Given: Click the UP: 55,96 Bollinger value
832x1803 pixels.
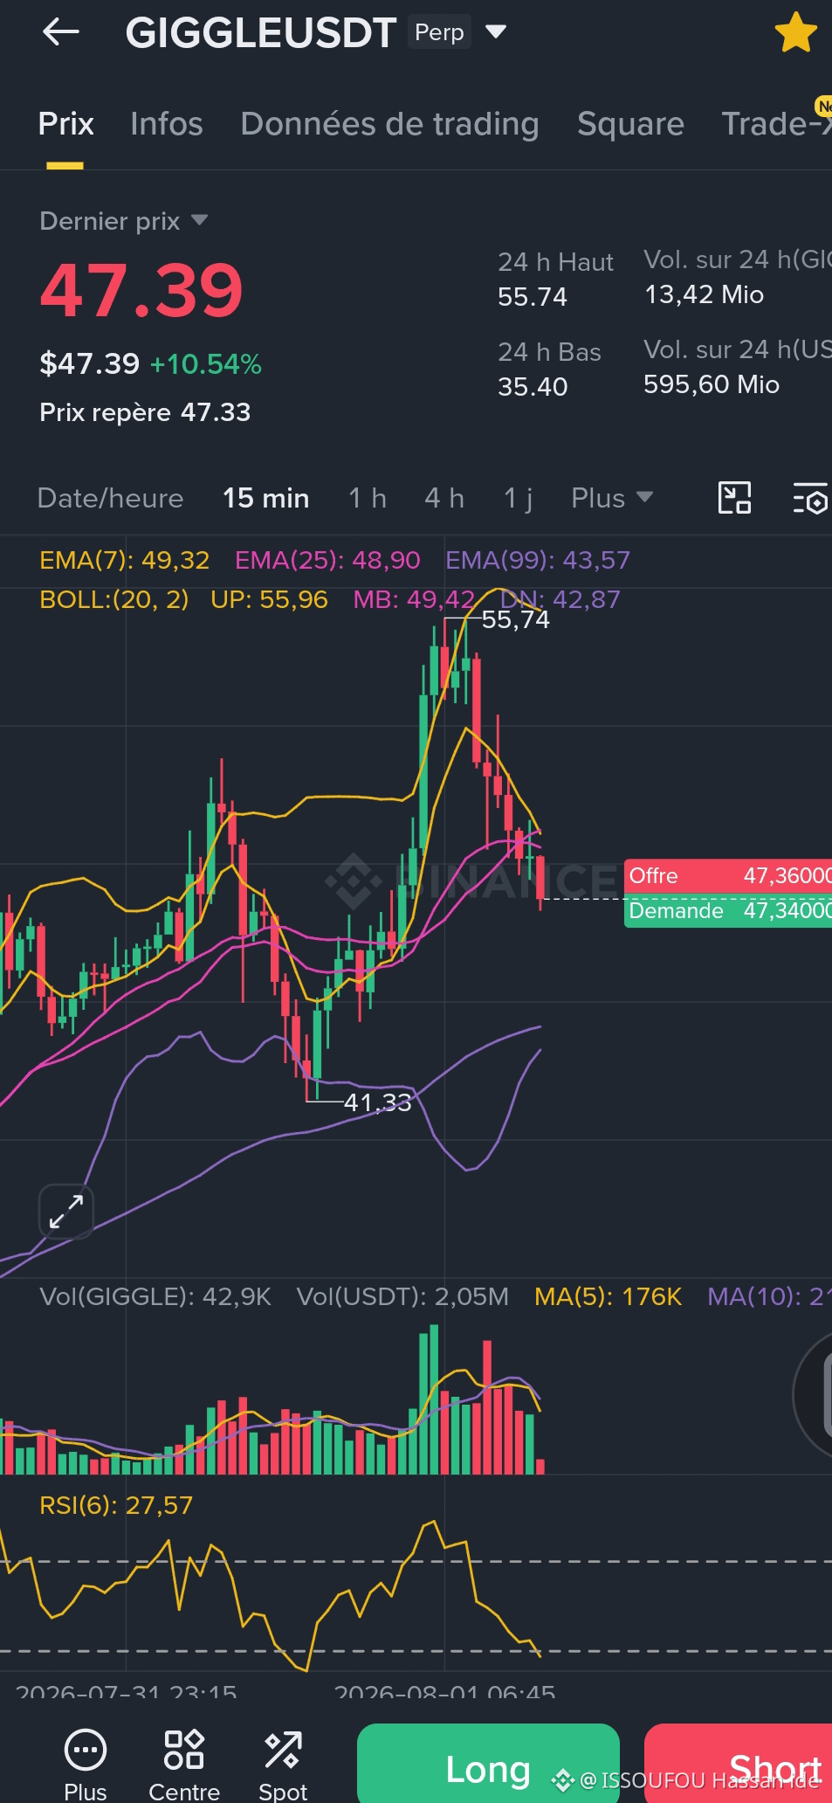Looking at the screenshot, I should pyautogui.click(x=269, y=599).
